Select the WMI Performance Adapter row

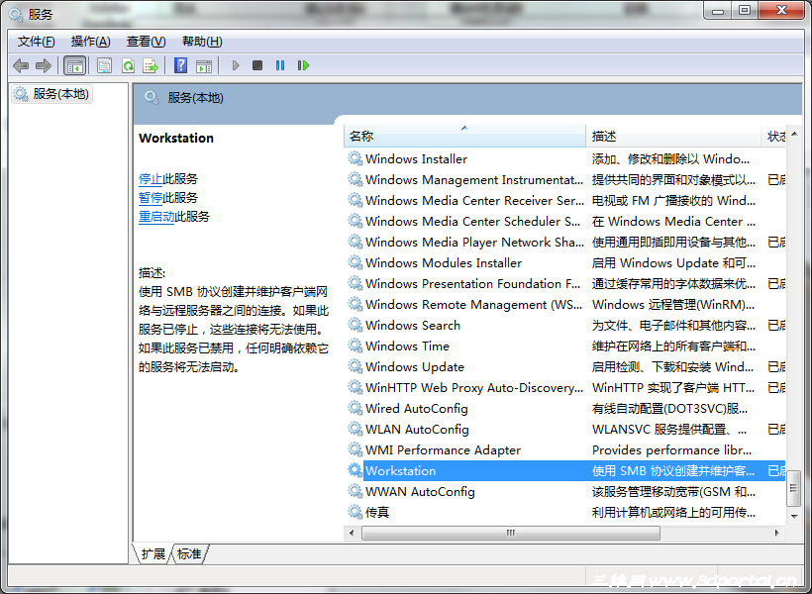565,449
